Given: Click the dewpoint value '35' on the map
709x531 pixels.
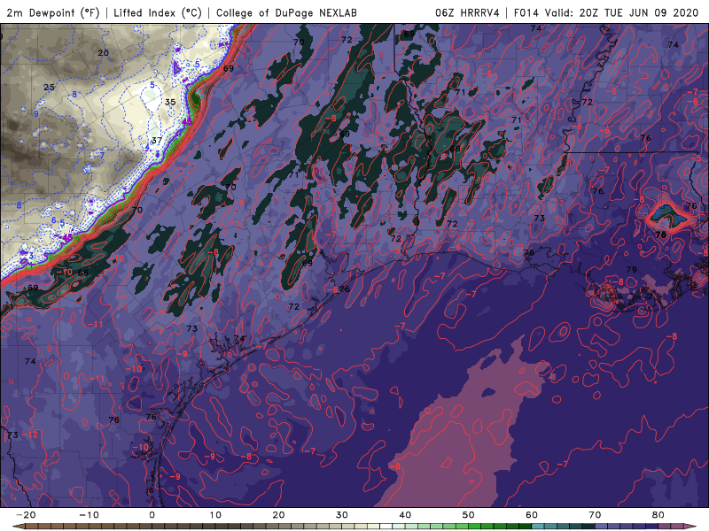Looking at the screenshot, I should coord(170,102).
